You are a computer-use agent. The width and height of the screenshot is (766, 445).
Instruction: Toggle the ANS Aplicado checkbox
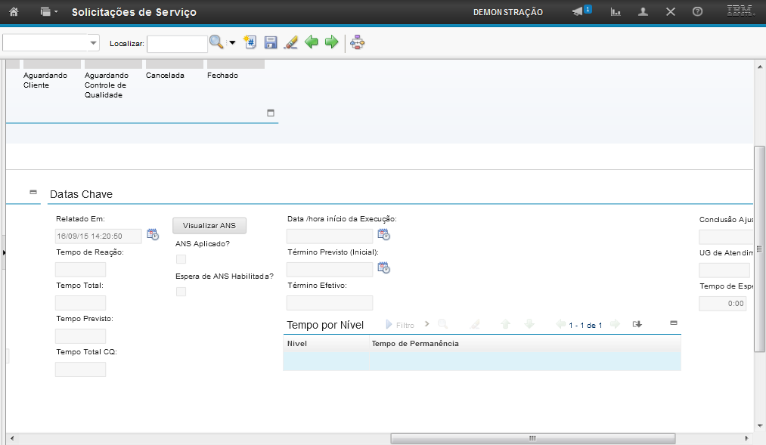coord(181,259)
